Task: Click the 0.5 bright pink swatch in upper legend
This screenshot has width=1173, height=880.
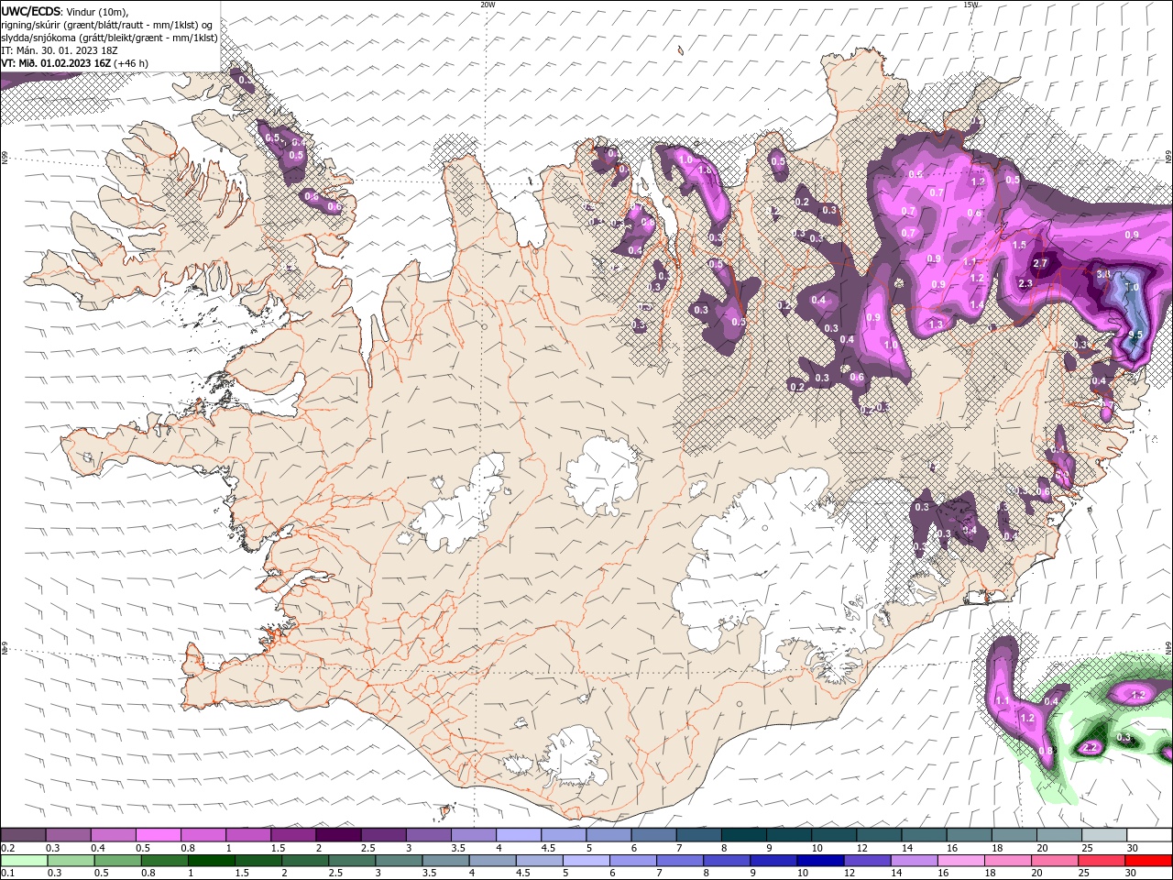Action: click(158, 835)
